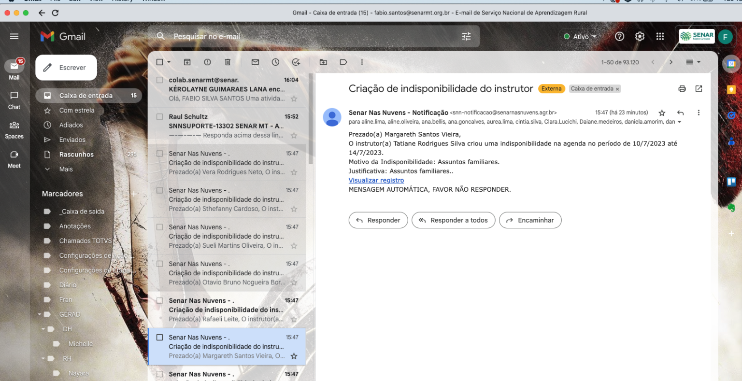Switch to the Chat tab

coord(14,100)
